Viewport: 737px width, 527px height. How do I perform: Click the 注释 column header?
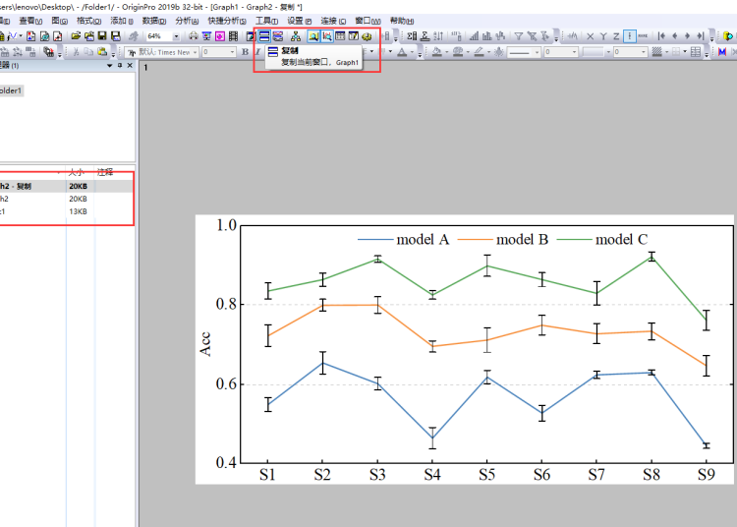click(105, 172)
